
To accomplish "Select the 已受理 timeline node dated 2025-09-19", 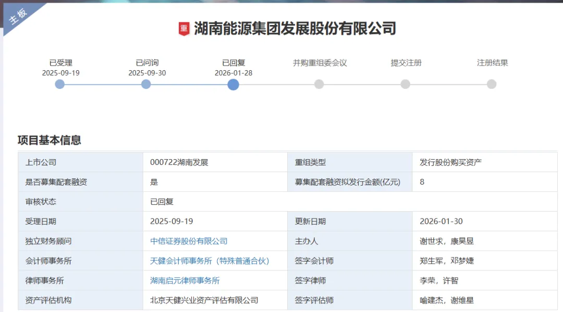I will (x=59, y=85).
